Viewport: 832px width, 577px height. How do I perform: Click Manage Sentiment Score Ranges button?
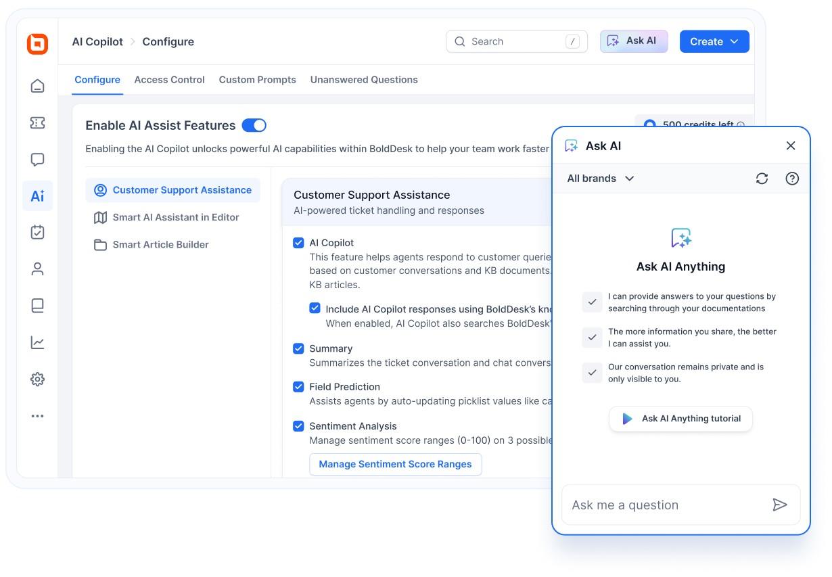point(395,464)
